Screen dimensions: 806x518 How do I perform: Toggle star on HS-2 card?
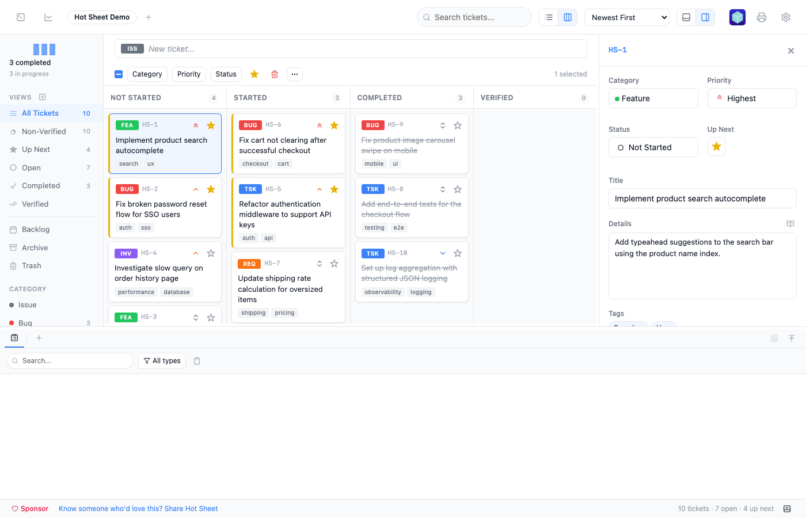[x=211, y=189]
